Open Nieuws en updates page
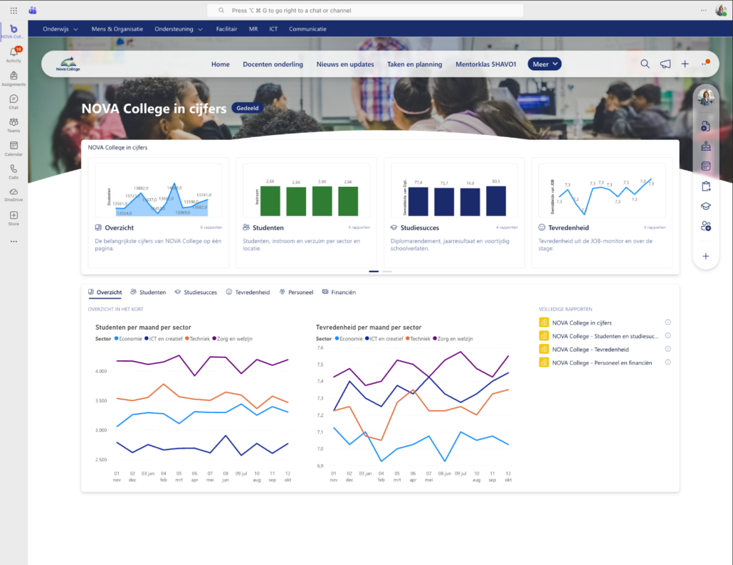Screen dimensions: 733x565 pyautogui.click(x=345, y=65)
